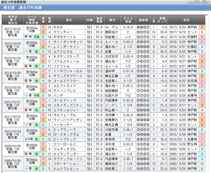Screen dimensions: 211x173
Task: Click the win odds value 76.0
Action: (164, 139)
